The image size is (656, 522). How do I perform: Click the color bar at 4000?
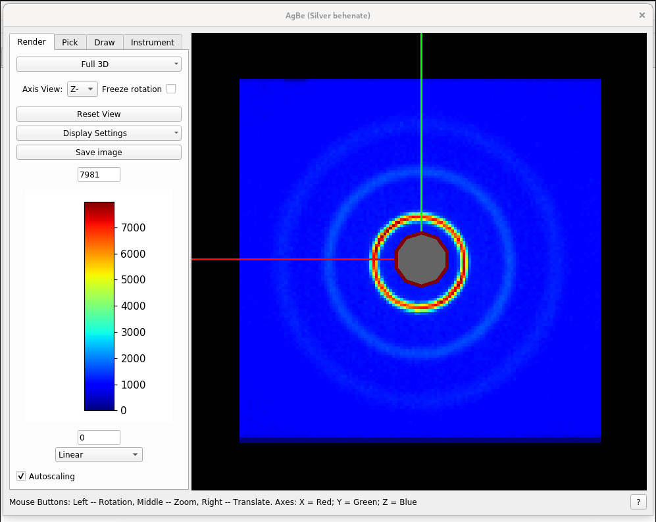click(99, 306)
